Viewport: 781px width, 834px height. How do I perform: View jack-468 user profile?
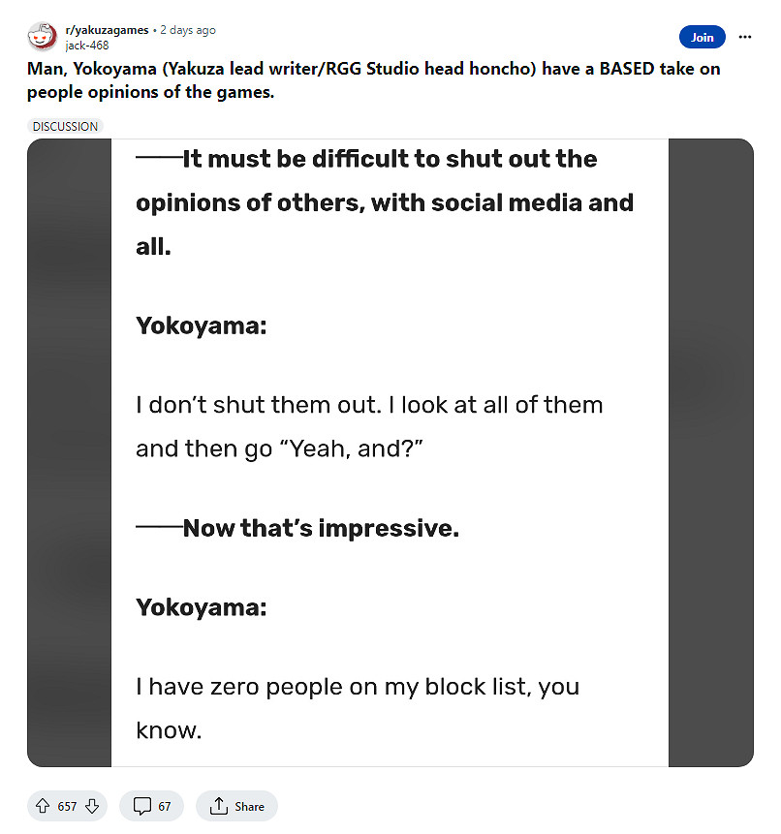(x=86, y=45)
